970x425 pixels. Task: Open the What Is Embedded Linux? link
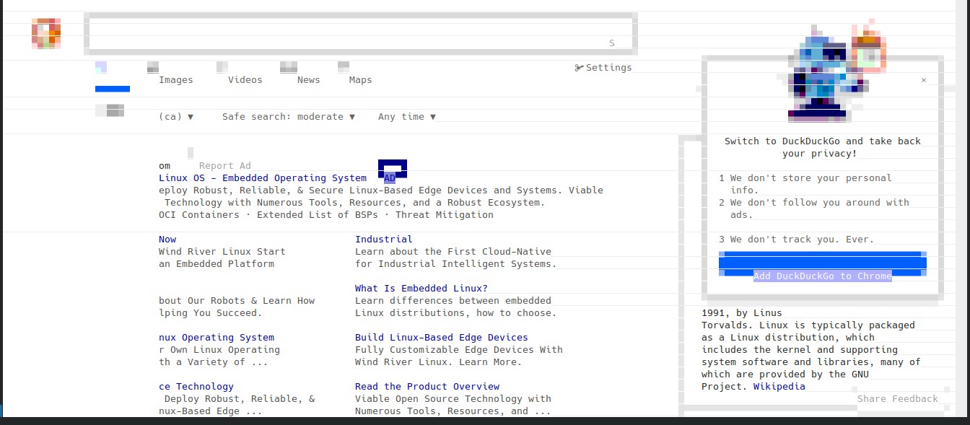(x=421, y=289)
